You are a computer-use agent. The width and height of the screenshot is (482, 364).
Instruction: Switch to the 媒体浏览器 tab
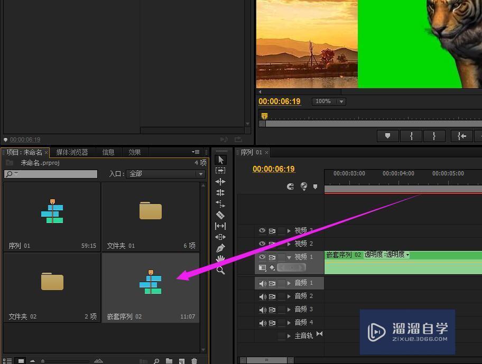(72, 152)
